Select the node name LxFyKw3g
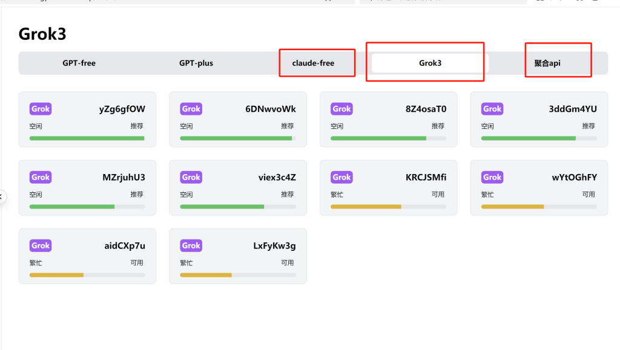The image size is (620, 350). point(274,246)
